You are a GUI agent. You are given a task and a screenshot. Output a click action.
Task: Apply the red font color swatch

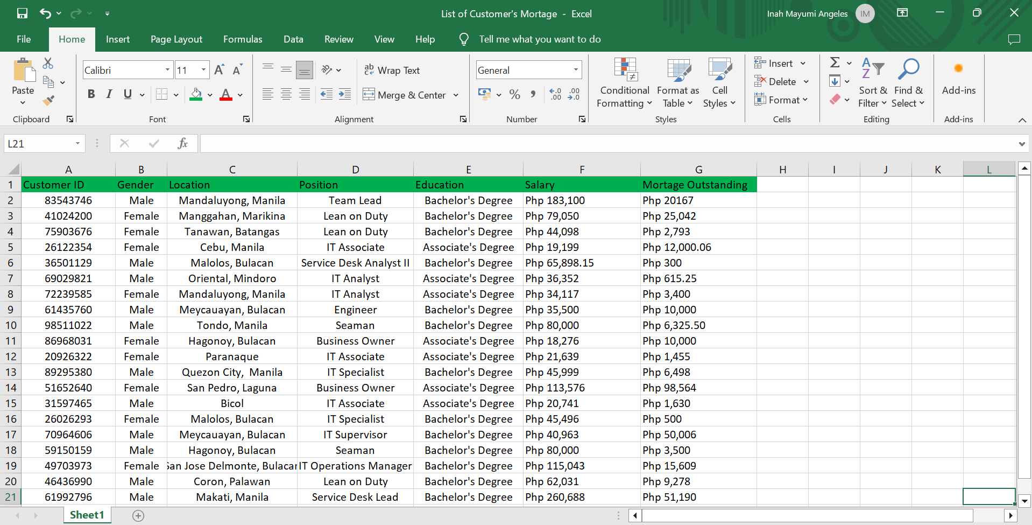pyautogui.click(x=226, y=95)
